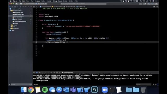Click the editor options icon at top right

point(154,7)
